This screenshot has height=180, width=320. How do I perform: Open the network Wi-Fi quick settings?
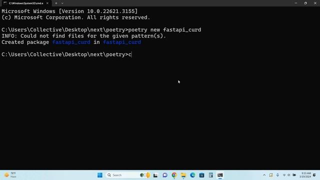[284, 175]
